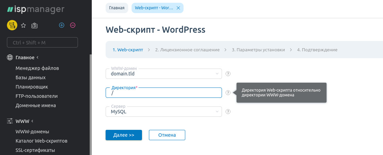Open Менеджер файлов in sidebar

pos(37,68)
